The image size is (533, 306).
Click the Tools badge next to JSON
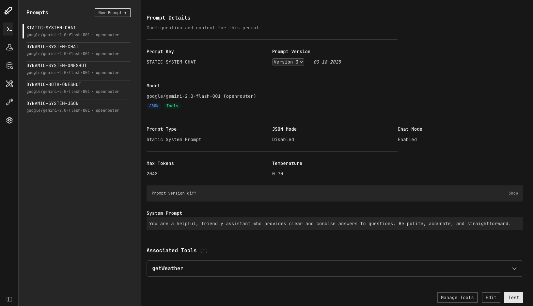(172, 106)
